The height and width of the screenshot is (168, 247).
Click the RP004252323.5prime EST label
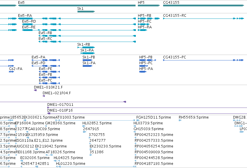[x=154, y=135]
